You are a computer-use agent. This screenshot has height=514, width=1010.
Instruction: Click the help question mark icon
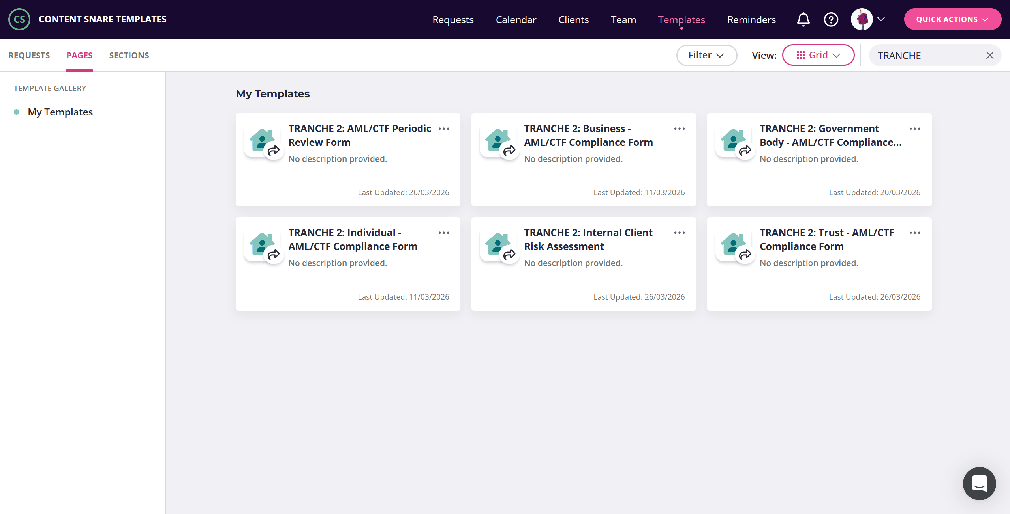pos(831,19)
